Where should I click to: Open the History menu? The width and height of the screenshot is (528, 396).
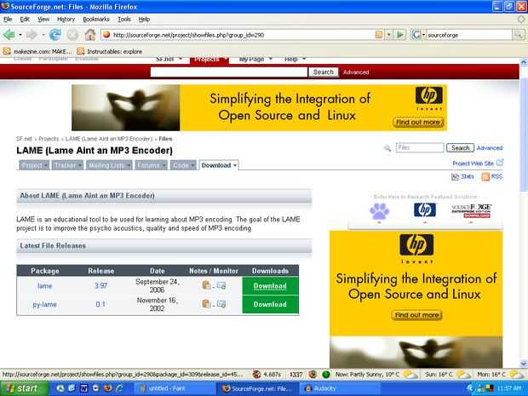click(x=66, y=20)
